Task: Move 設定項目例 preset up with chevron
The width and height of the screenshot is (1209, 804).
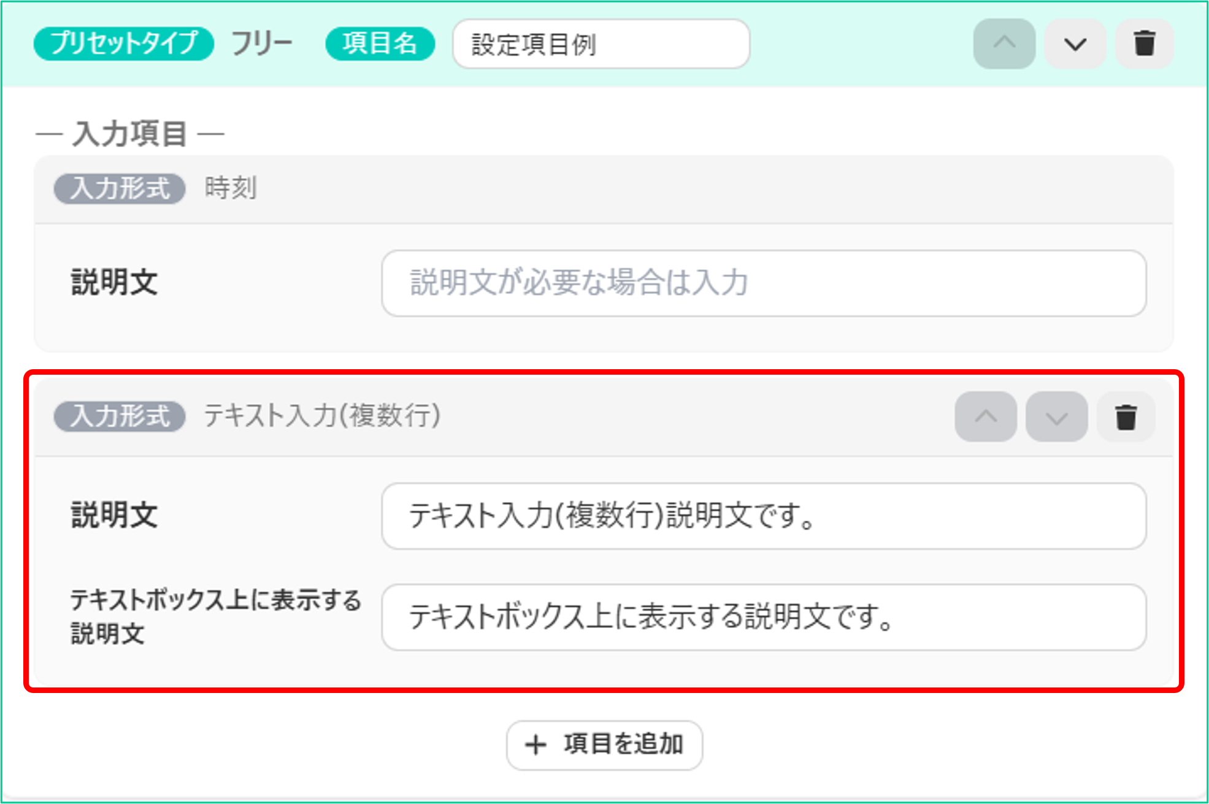Action: click(x=1004, y=44)
